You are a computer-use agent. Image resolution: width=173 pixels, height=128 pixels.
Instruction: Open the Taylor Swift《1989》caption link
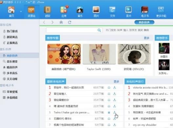(99, 69)
